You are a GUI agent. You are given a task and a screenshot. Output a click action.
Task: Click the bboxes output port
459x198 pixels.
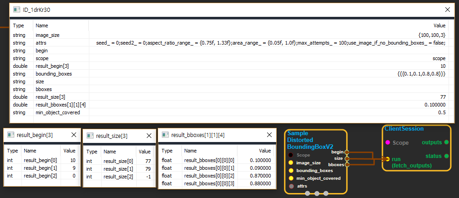[347, 164]
